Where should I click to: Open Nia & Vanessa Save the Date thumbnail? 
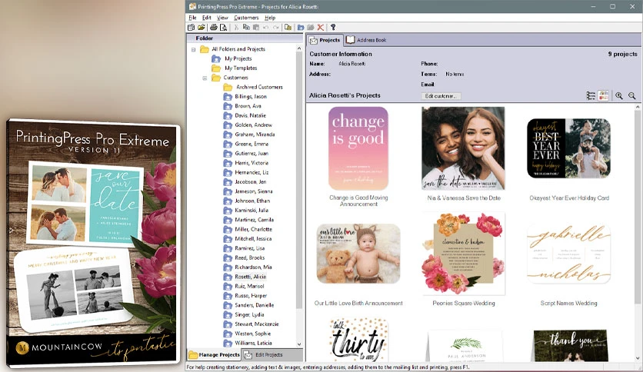point(463,148)
